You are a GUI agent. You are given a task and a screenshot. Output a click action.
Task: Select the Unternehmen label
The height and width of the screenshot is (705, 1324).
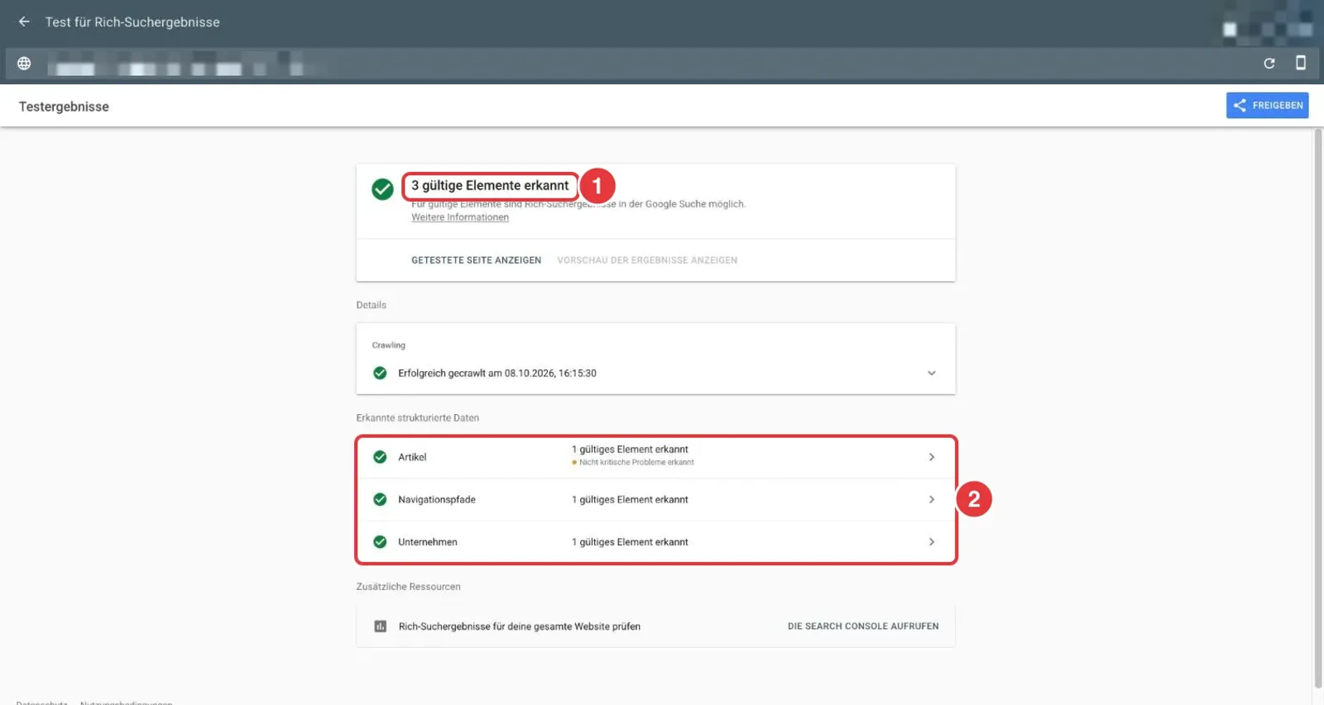click(x=428, y=542)
